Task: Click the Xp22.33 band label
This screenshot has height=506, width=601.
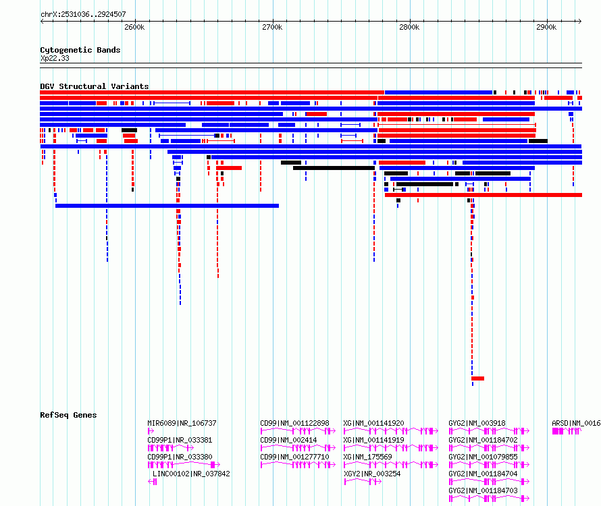Action: pos(55,58)
